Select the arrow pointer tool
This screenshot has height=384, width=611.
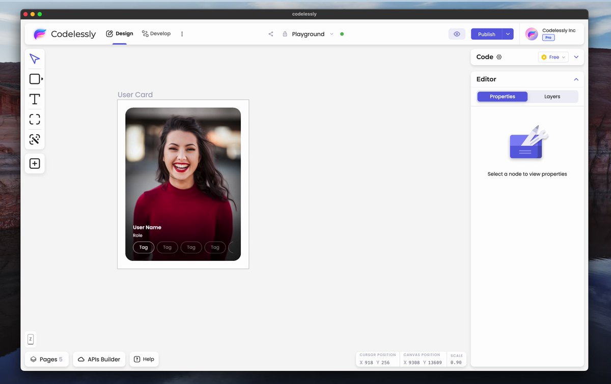click(x=35, y=59)
